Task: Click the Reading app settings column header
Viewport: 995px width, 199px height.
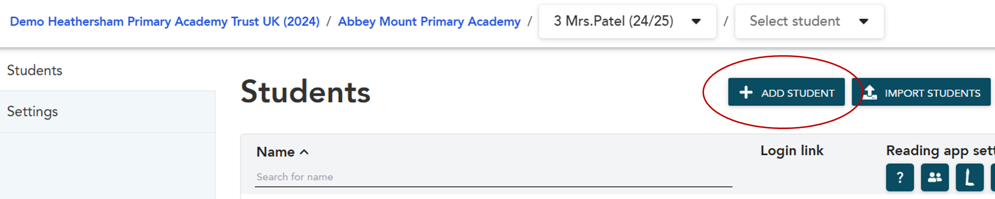Action: pos(940,150)
